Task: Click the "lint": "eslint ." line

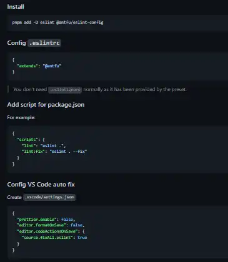Action: pos(44,145)
